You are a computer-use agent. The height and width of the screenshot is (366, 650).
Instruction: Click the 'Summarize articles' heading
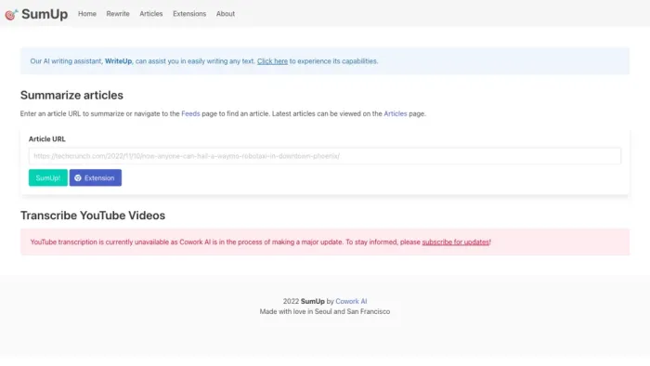[71, 96]
